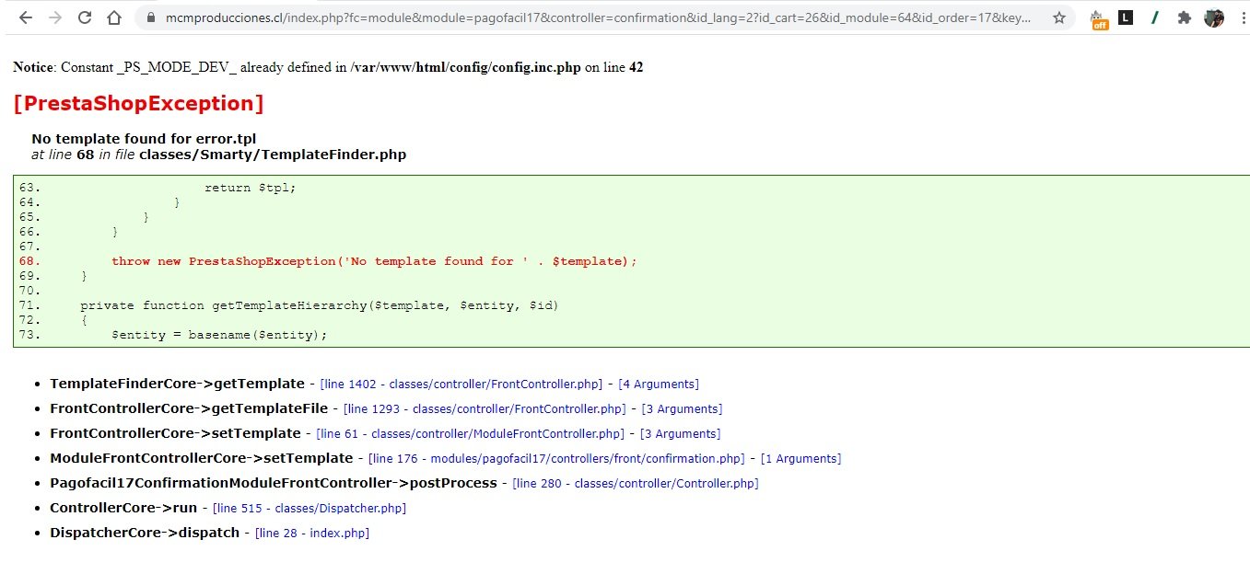Go back to the previous page
The height and width of the screenshot is (574, 1250).
point(26,17)
